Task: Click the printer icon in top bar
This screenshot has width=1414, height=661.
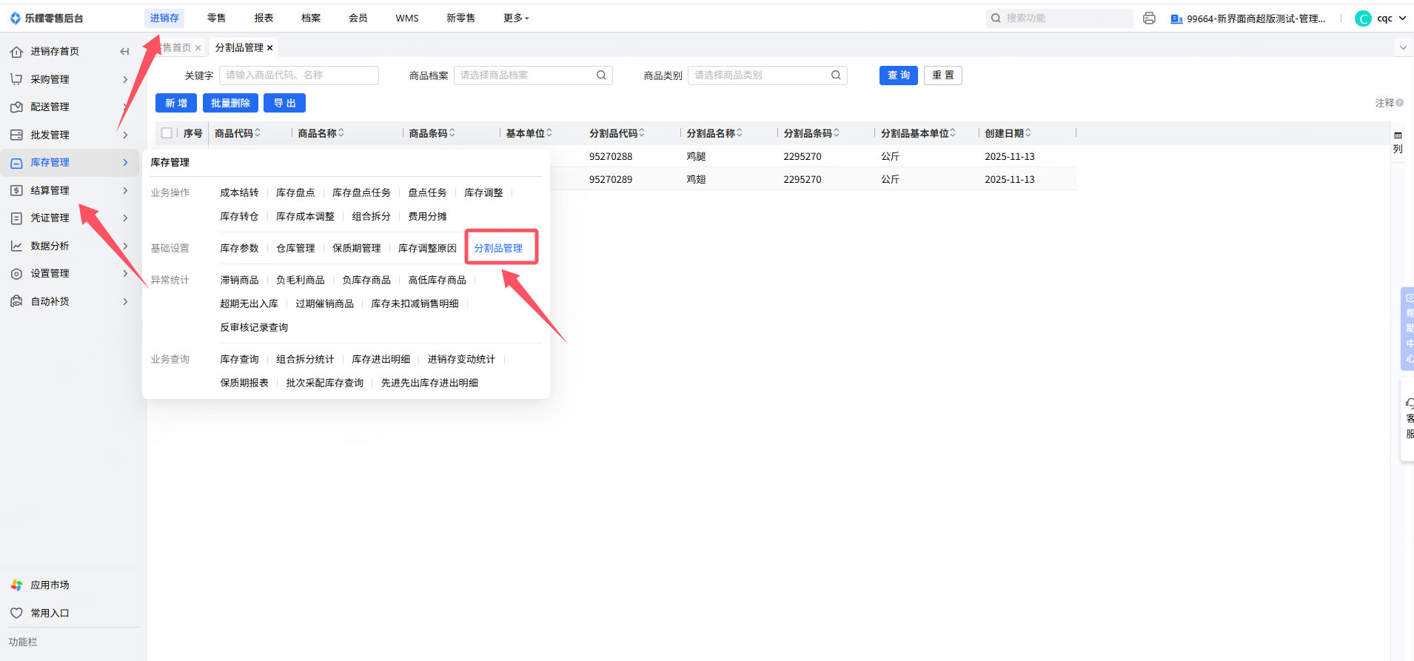Action: (x=1149, y=19)
